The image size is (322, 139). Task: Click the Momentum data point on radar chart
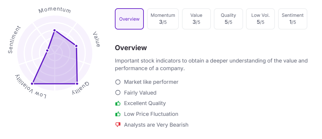coord(54,30)
